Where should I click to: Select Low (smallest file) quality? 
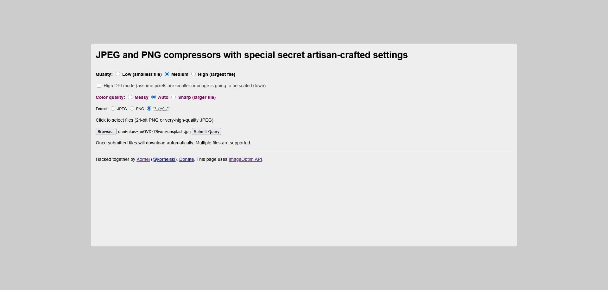pyautogui.click(x=118, y=74)
